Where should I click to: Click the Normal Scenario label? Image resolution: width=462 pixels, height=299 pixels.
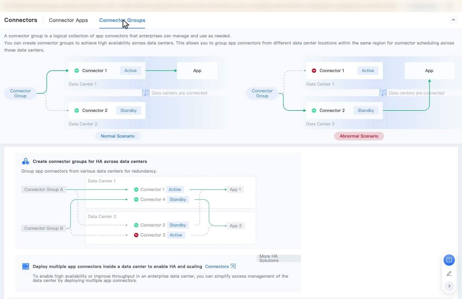tap(118, 136)
